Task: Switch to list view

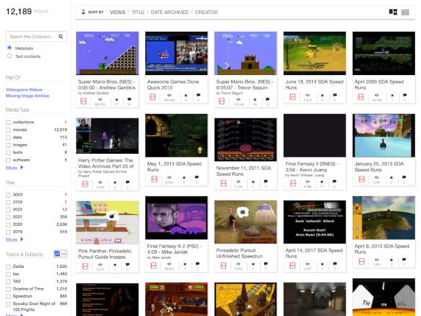Action: pyautogui.click(x=405, y=12)
